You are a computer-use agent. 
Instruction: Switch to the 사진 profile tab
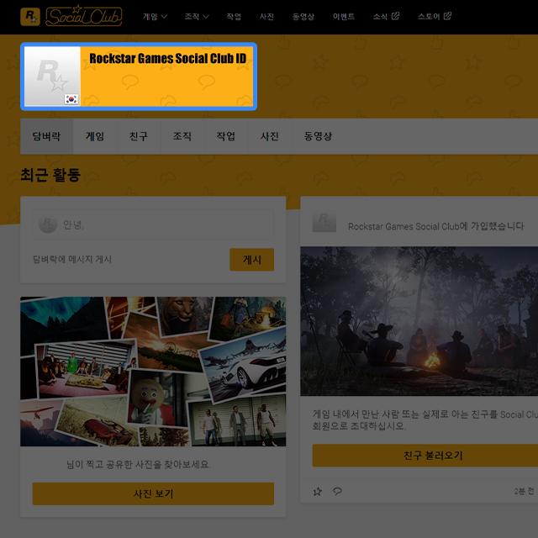[x=269, y=136]
